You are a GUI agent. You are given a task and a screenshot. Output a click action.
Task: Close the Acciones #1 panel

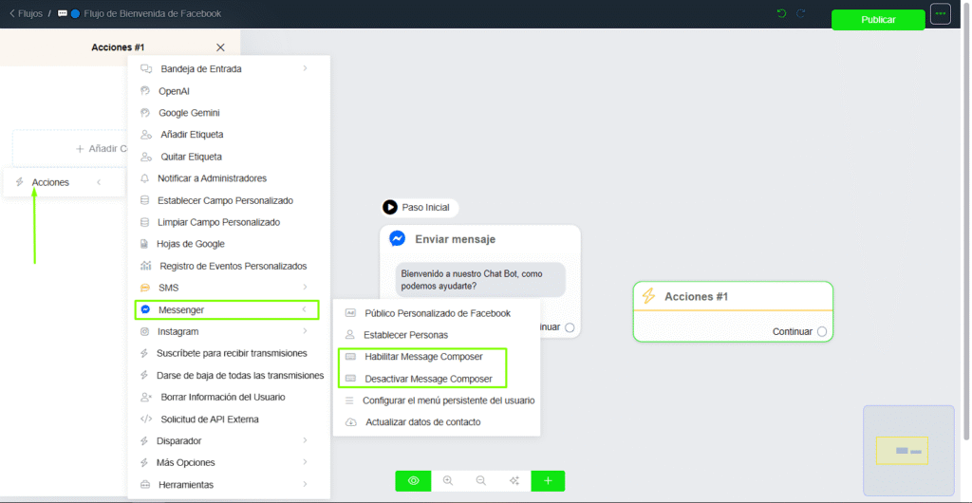pos(220,47)
